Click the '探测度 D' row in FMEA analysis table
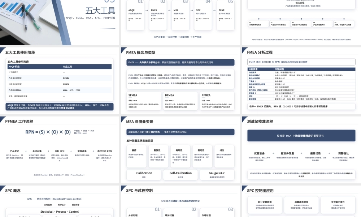This screenshot has height=217, width=361. coord(301,93)
